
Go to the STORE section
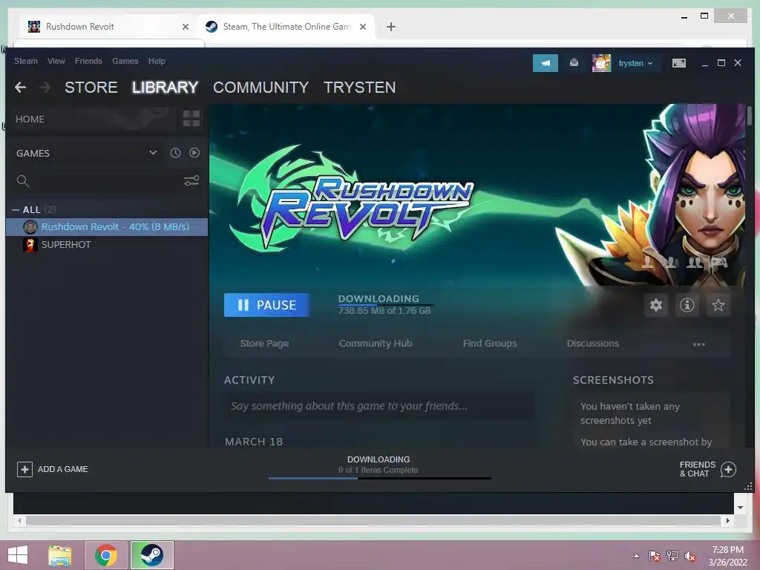point(91,88)
